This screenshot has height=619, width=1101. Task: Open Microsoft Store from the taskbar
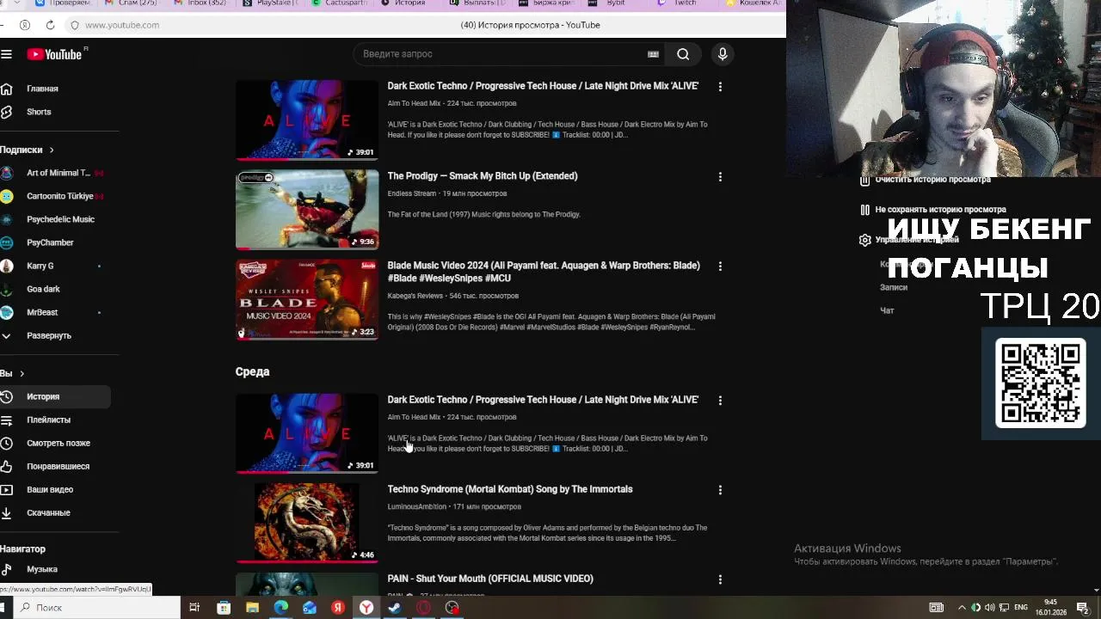coord(224,608)
